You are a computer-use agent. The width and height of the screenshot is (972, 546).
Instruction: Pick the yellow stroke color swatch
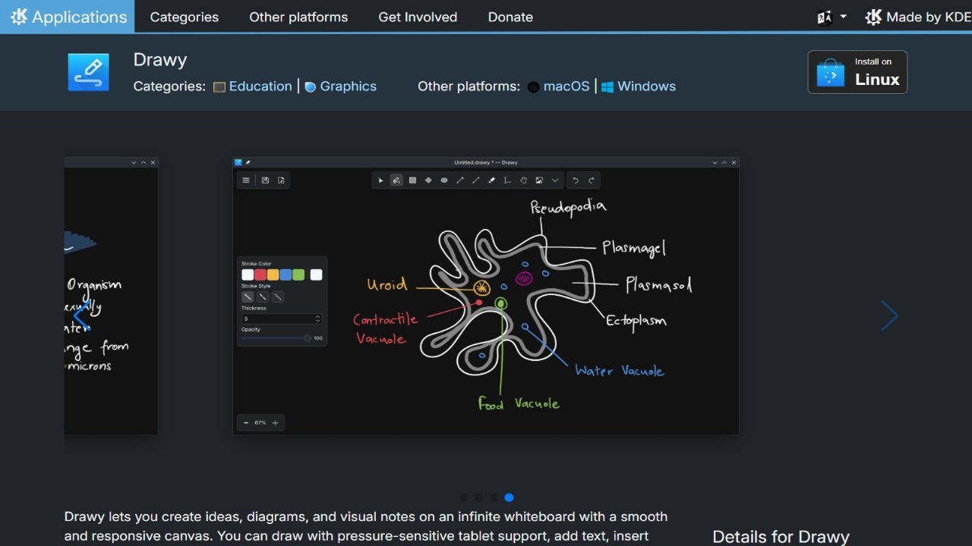[x=273, y=275]
